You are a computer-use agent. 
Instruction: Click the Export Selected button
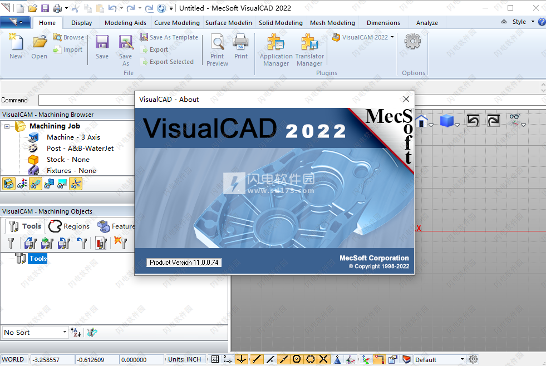(167, 62)
